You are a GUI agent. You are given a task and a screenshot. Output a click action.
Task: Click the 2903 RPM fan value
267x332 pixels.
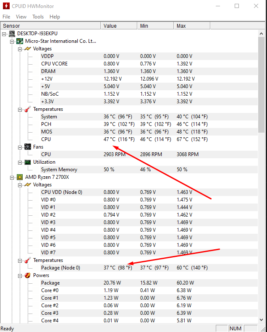115,154
